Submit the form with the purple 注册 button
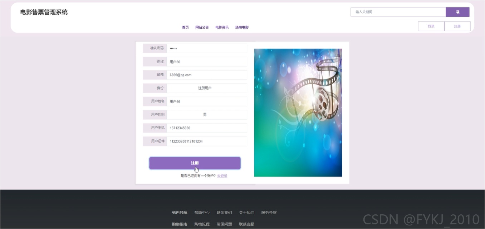This screenshot has width=485, height=229. click(x=195, y=163)
